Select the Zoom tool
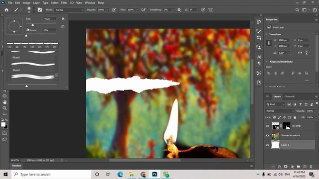Image resolution: width=319 pixels, height=179 pixels. tap(4, 108)
